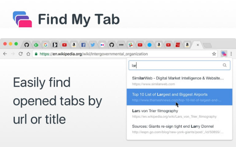Switch to the Google tab

[45, 45]
